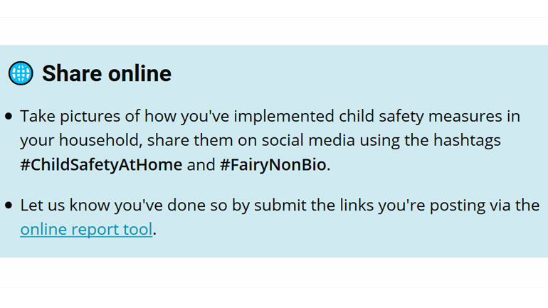Click the first bullet point marker

(x=9, y=116)
